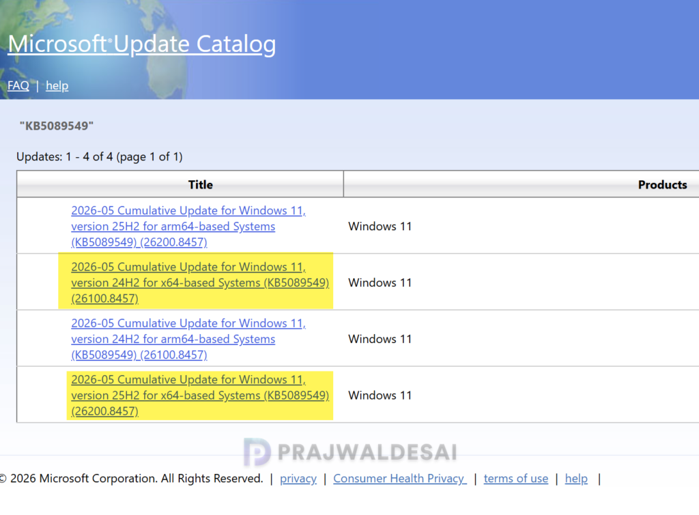
Task: Sort by the Products column header
Action: tap(662, 184)
